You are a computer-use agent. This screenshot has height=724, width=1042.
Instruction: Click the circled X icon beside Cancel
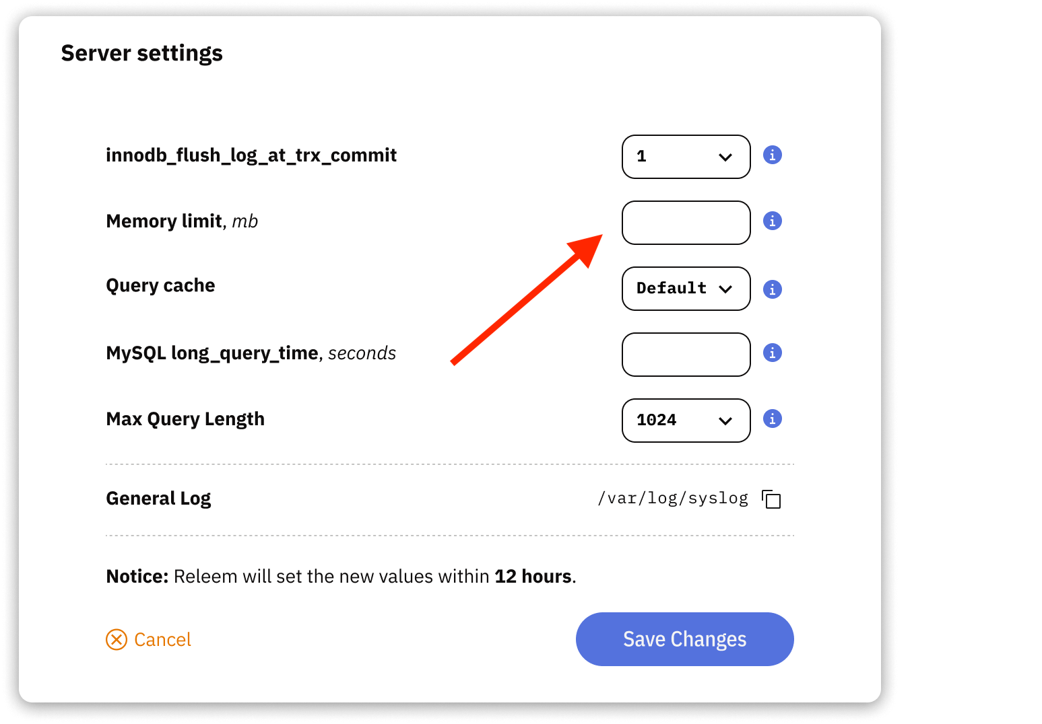point(116,639)
